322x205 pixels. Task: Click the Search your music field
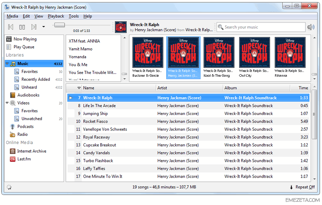pos(261,27)
